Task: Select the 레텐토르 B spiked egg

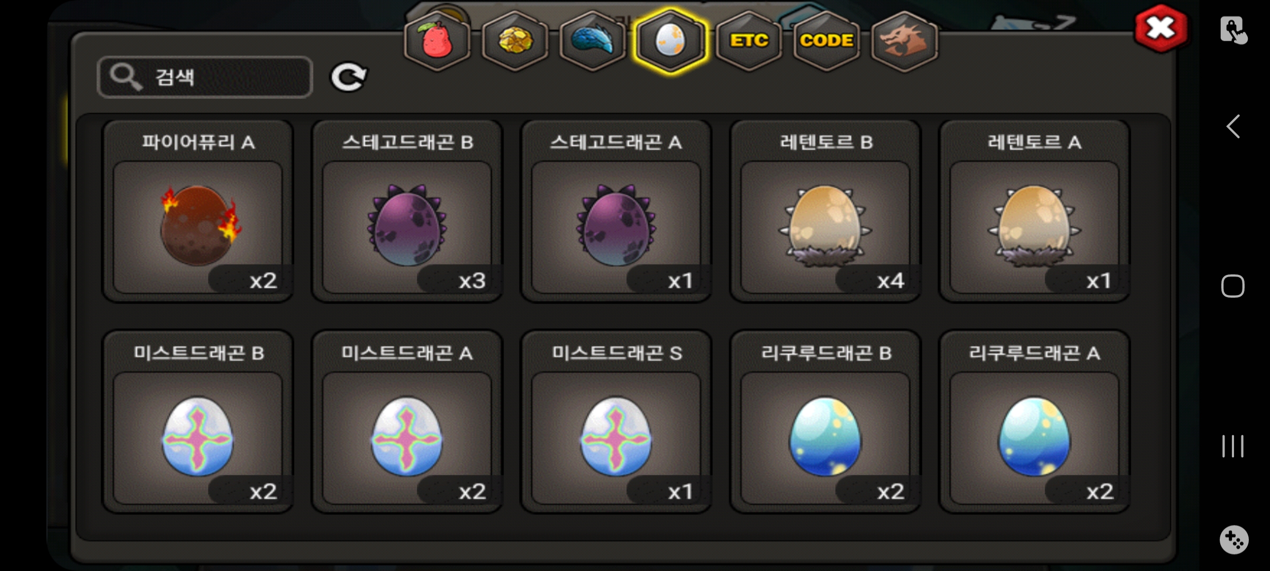Action: (825, 211)
